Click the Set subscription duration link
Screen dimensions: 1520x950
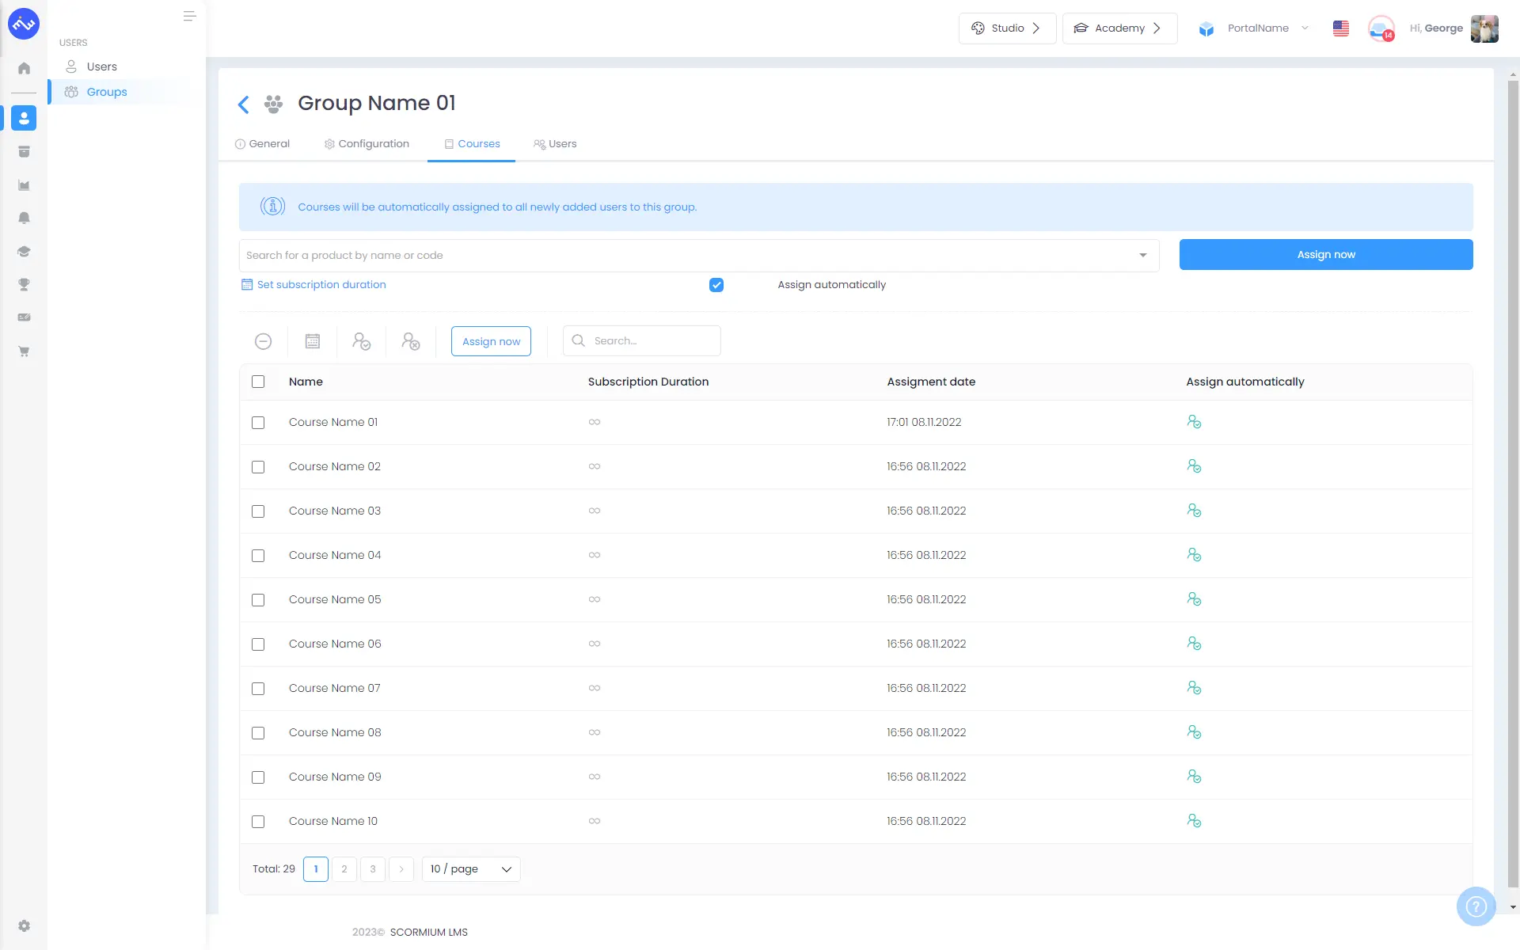coord(321,285)
